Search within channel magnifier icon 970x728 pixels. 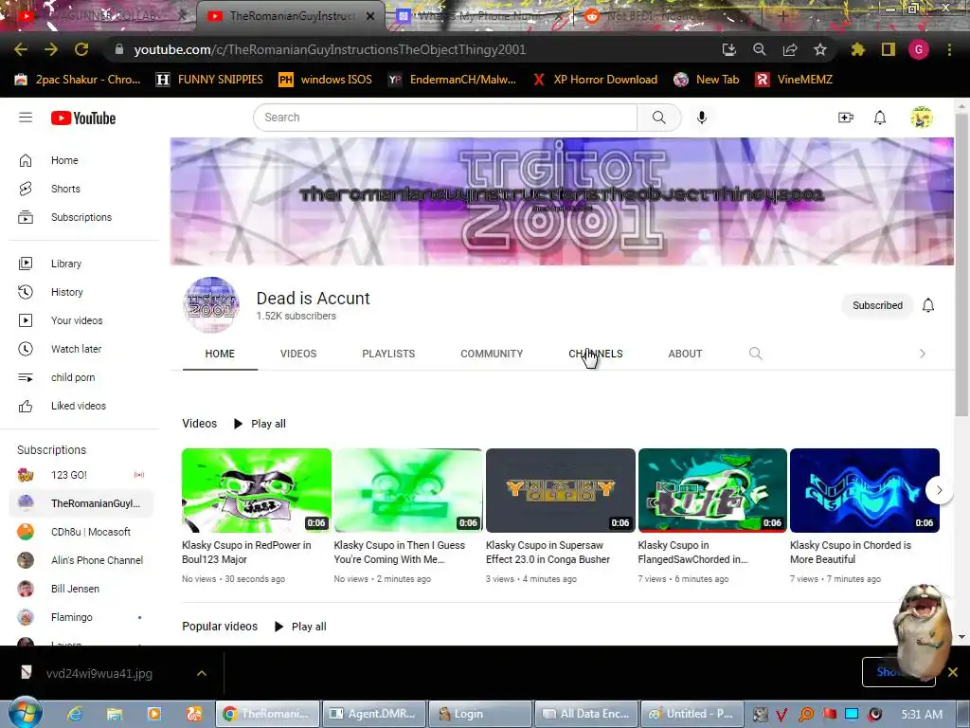click(x=755, y=354)
